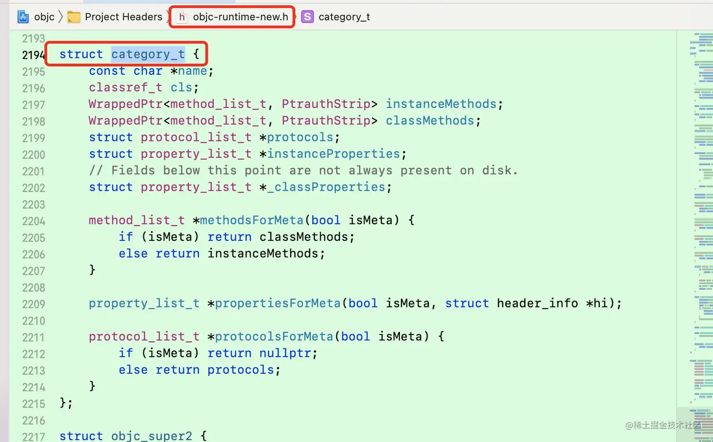Click line number 2211 in gutter

click(x=33, y=337)
